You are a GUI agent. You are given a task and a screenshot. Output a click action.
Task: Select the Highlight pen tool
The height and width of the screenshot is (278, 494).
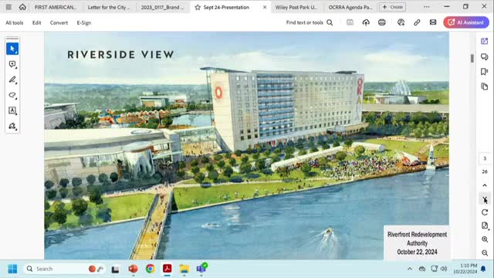point(12,80)
